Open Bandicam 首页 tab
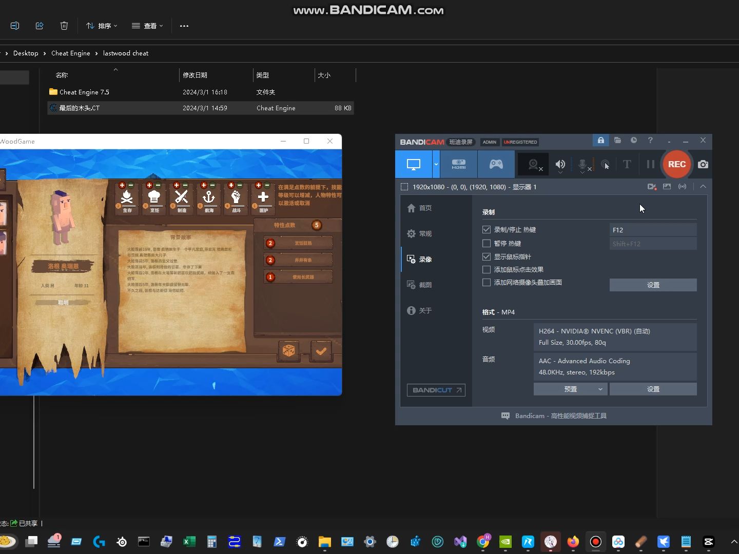Screen dimensions: 739x554 pos(420,208)
